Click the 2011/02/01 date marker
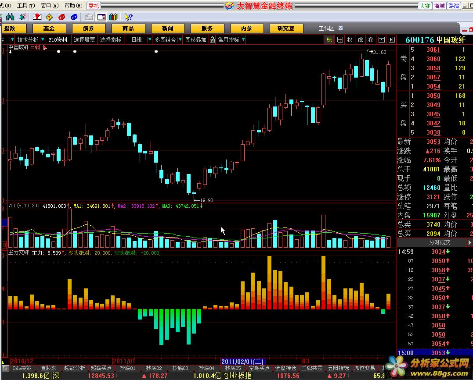 pyautogui.click(x=243, y=361)
